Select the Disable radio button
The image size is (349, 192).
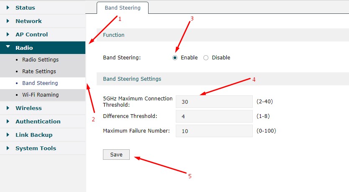206,58
